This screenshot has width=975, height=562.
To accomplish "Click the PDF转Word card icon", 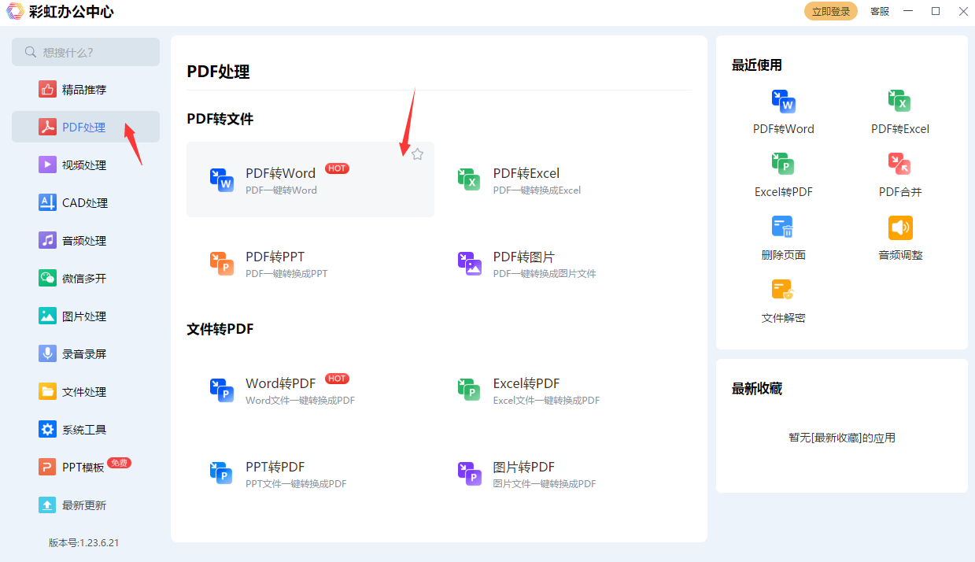I will [x=222, y=180].
